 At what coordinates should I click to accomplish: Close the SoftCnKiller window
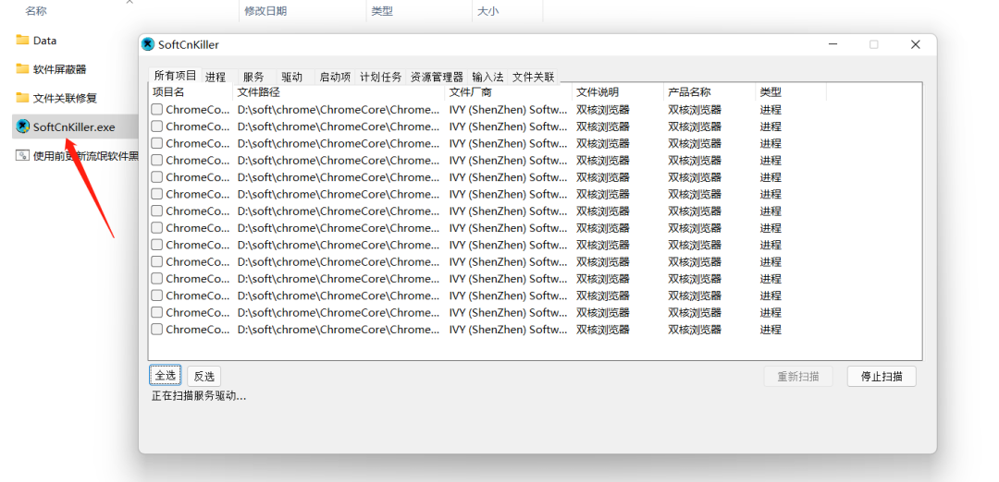pos(916,44)
